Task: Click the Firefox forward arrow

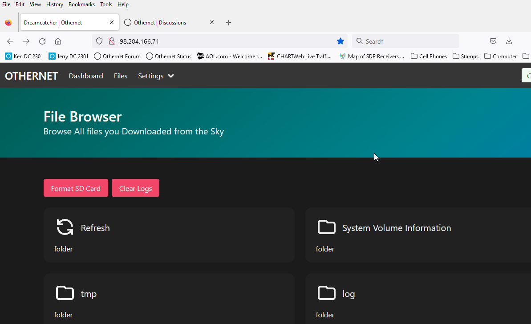Action: [x=26, y=41]
